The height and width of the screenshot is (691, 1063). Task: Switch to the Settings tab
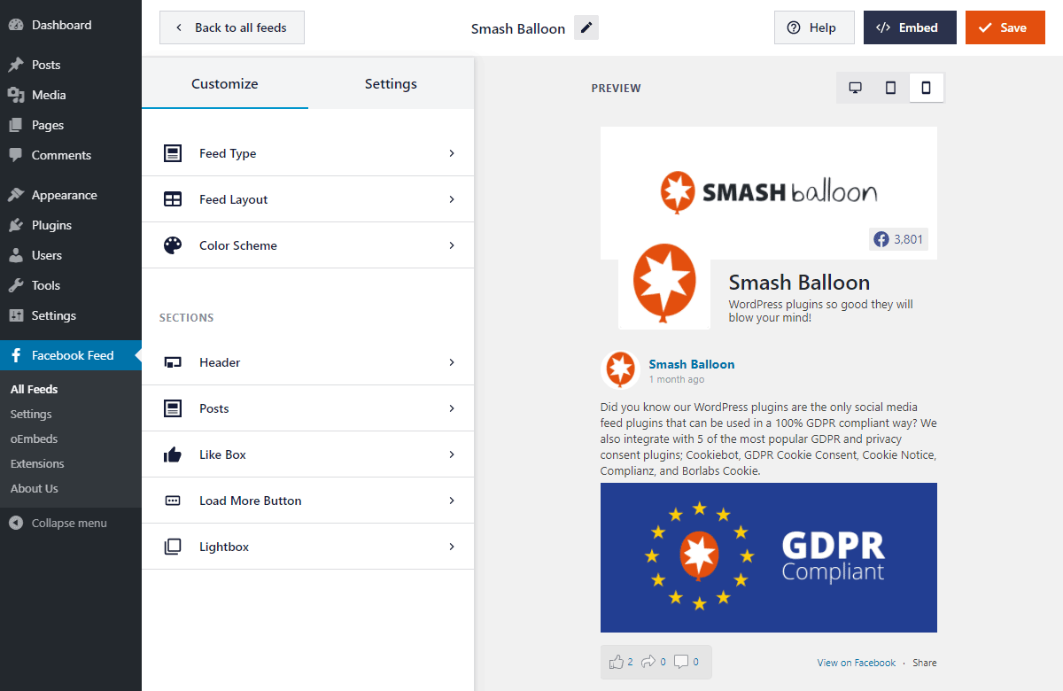[391, 84]
